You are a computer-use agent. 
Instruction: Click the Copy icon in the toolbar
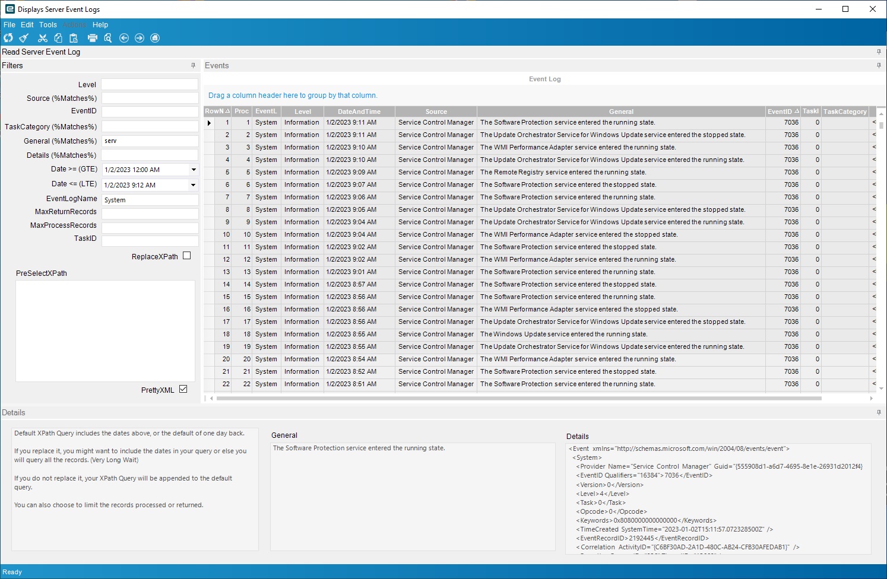(x=58, y=38)
